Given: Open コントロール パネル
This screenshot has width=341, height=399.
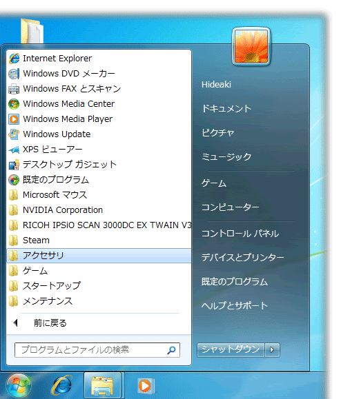Looking at the screenshot, I should pyautogui.click(x=240, y=234).
